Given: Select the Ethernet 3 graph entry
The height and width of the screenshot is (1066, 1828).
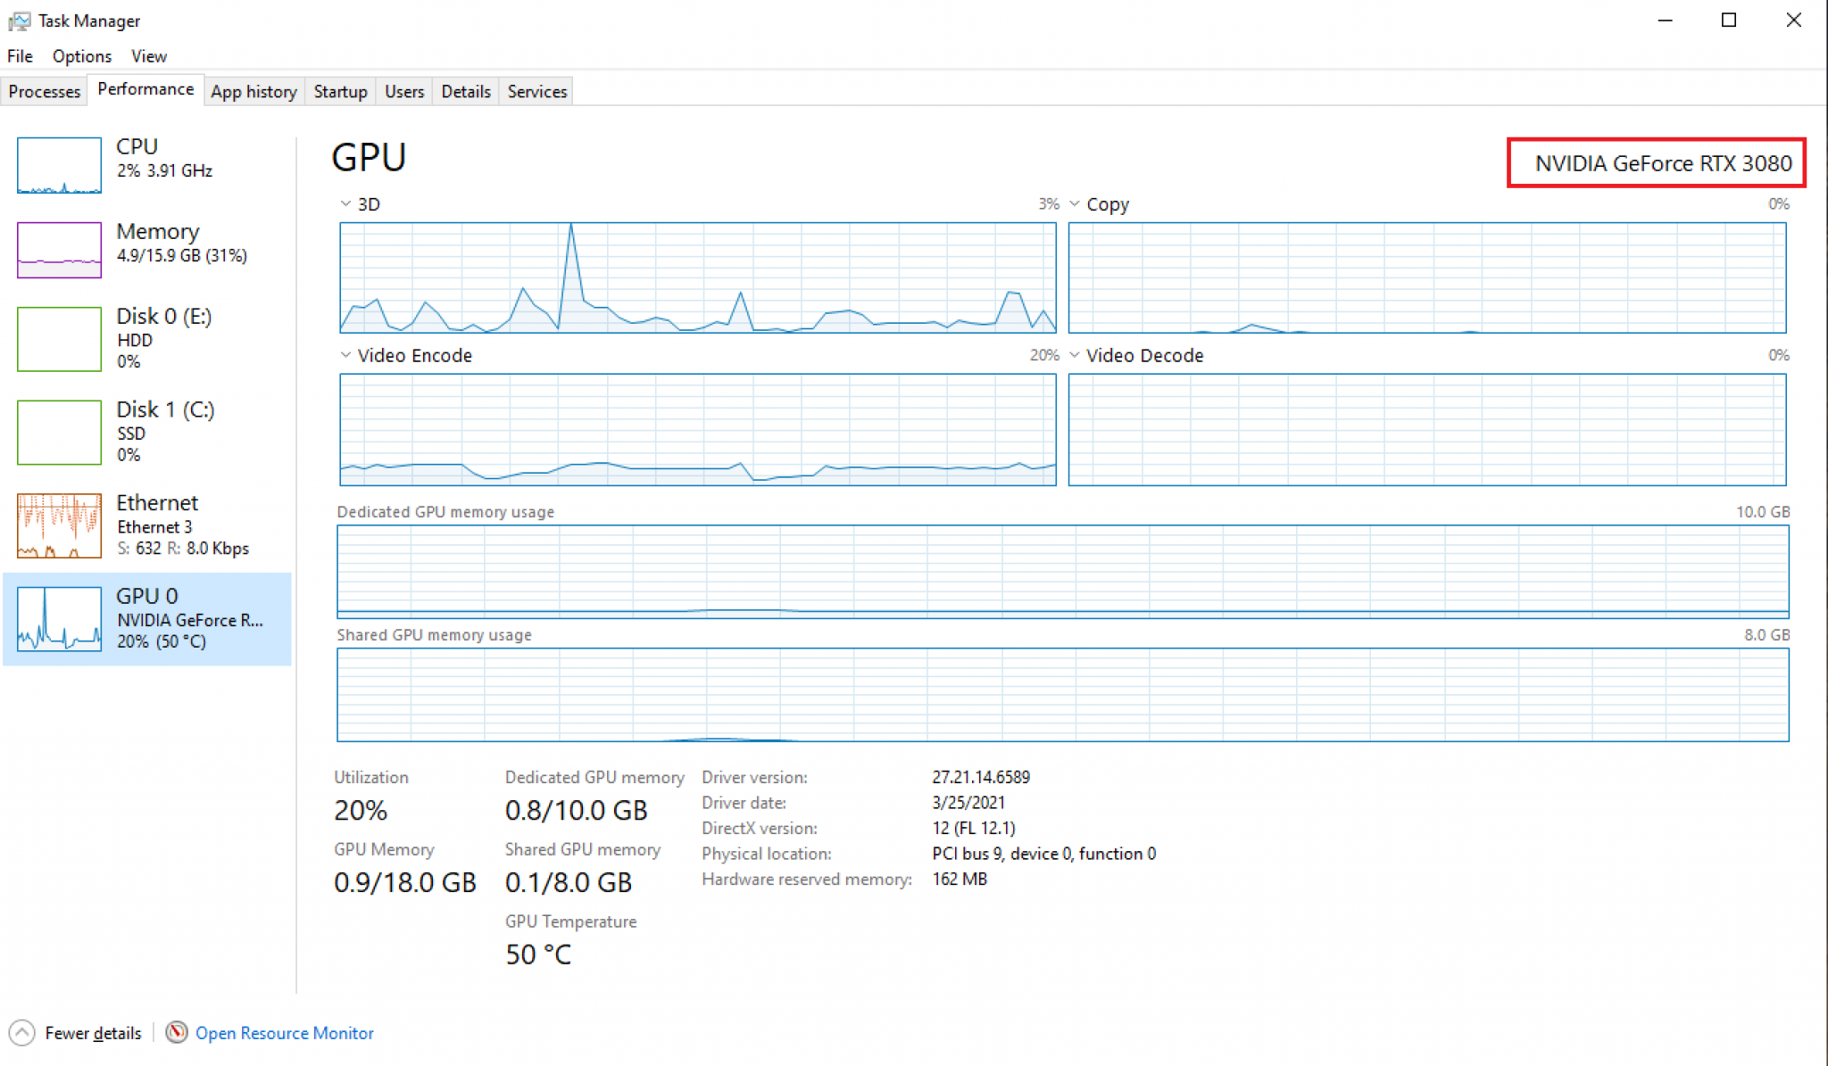Looking at the screenshot, I should (147, 525).
